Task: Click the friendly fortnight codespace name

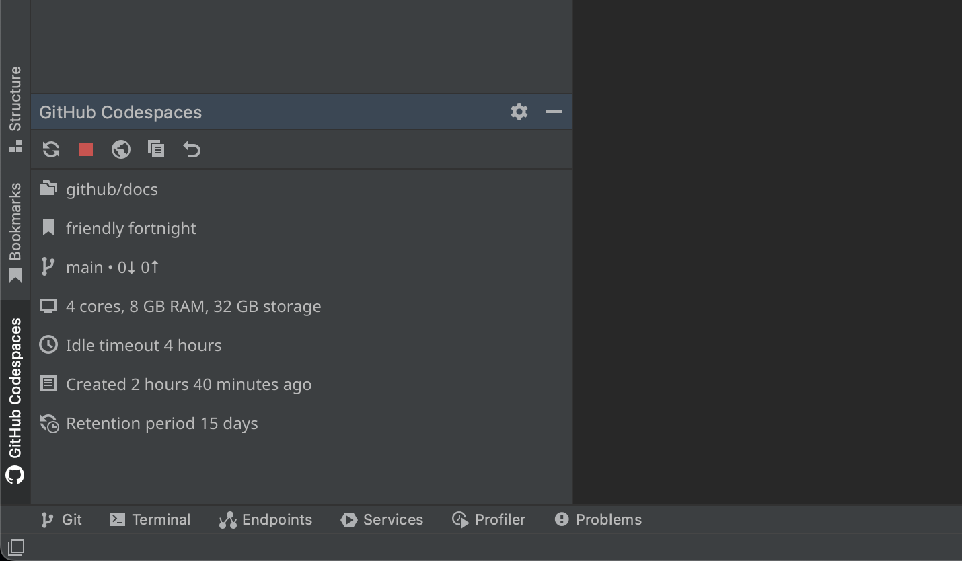Action: 131,228
